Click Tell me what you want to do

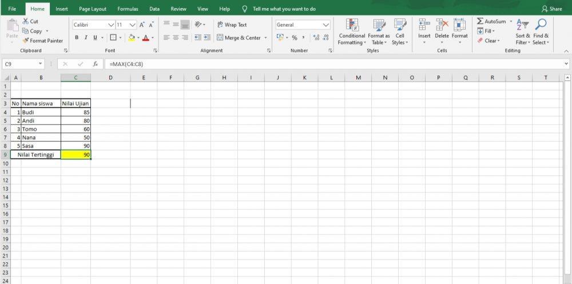tap(284, 9)
